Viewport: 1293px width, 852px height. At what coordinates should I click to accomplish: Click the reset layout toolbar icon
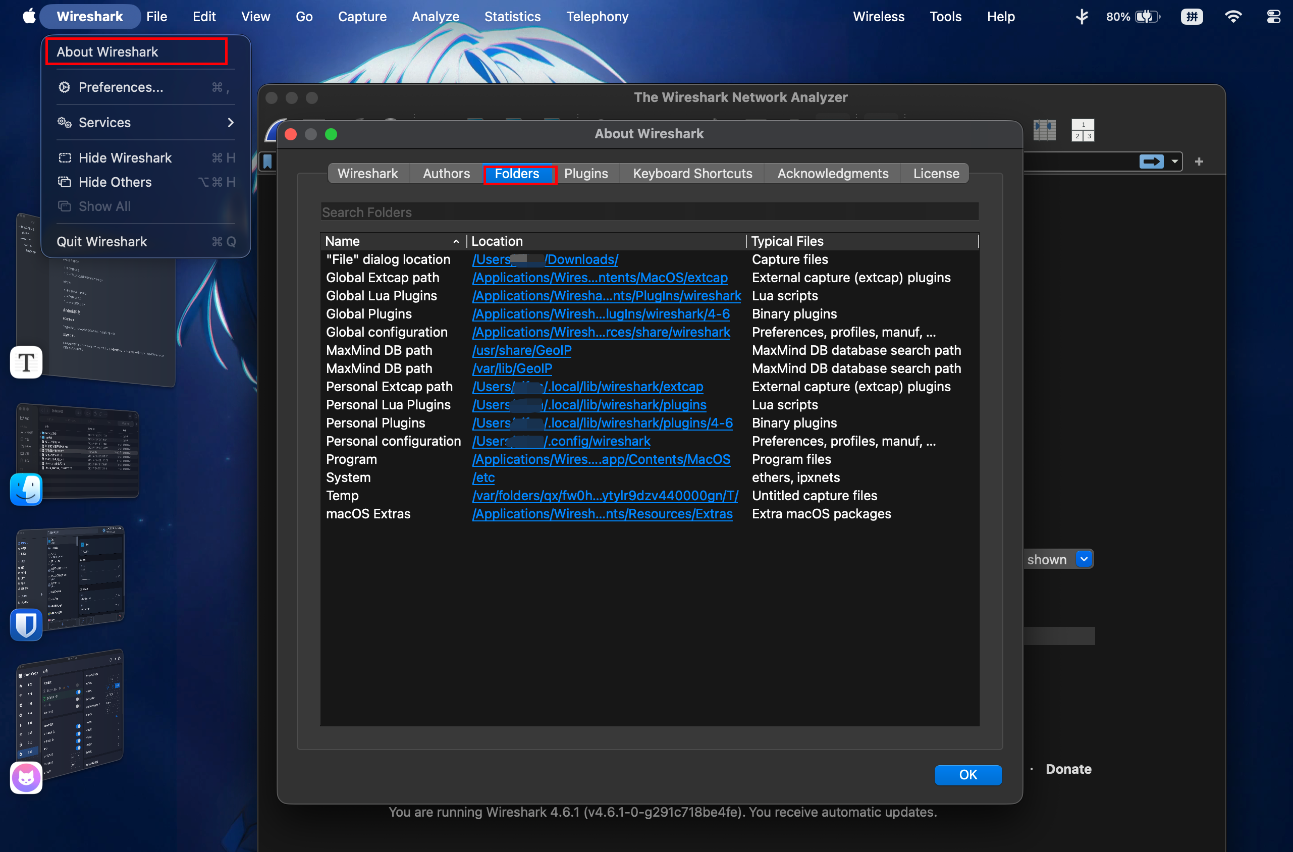[1082, 130]
